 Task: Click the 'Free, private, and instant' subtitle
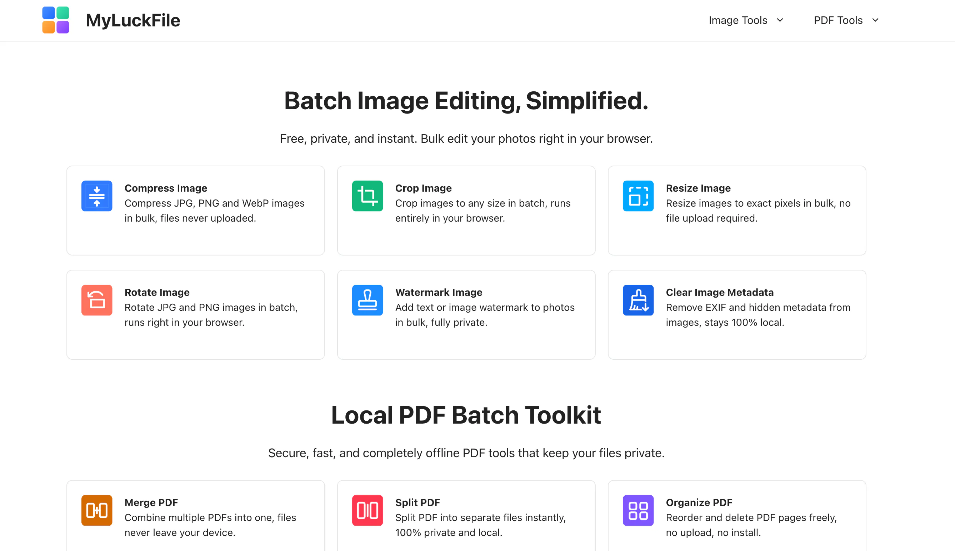(x=466, y=138)
